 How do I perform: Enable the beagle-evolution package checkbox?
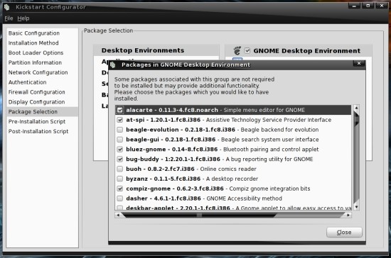pyautogui.click(x=120, y=130)
